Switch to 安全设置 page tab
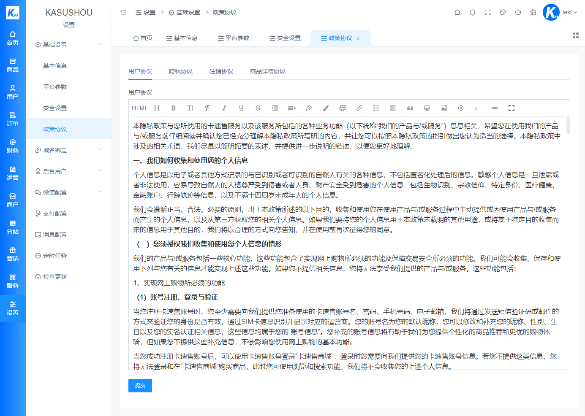Image resolution: width=585 pixels, height=416 pixels. 285,38
